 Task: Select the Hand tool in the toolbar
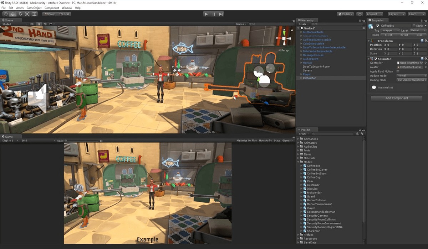coord(6,14)
